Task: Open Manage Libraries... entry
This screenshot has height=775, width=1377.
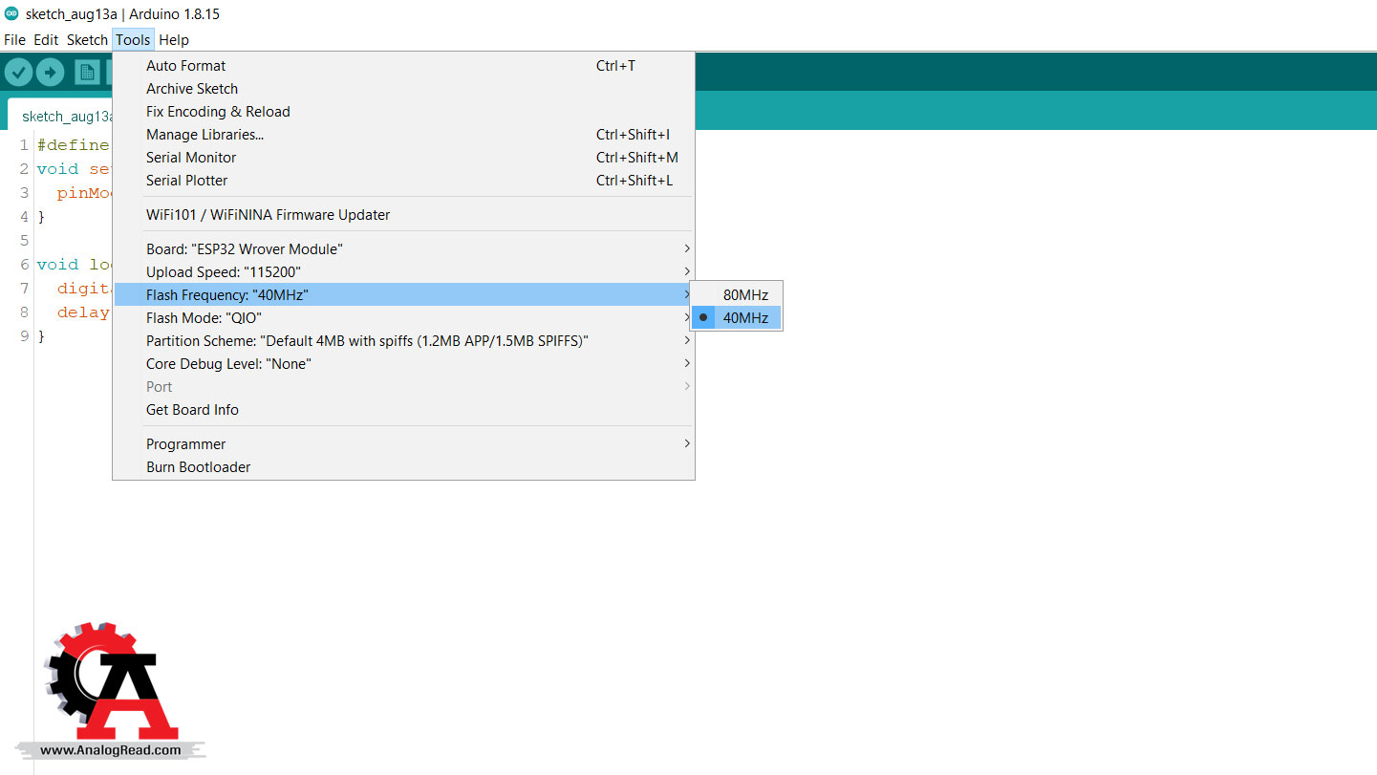Action: (x=403, y=135)
